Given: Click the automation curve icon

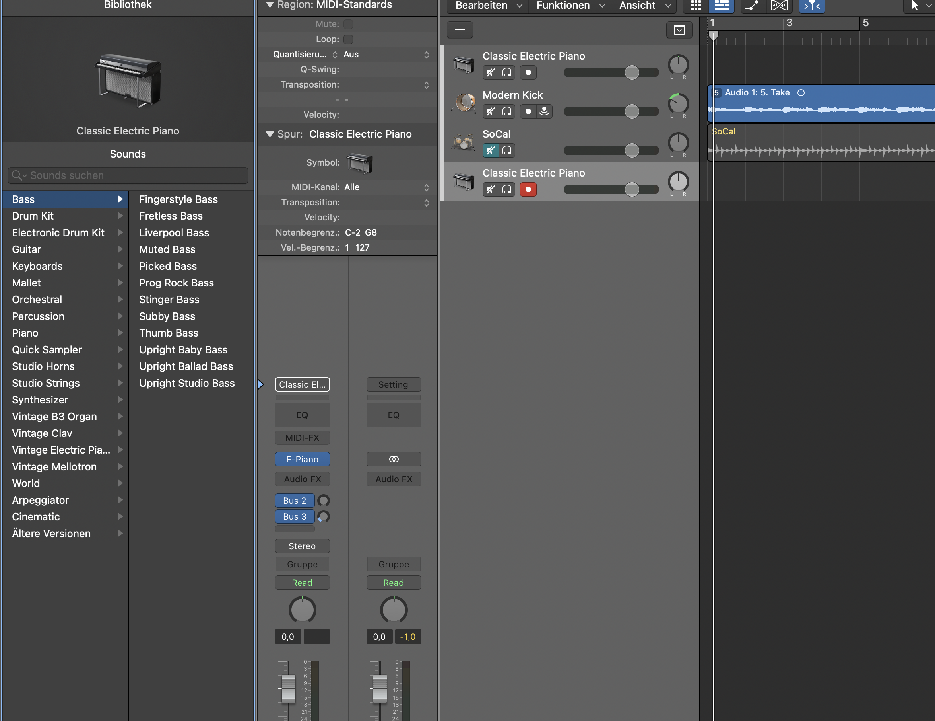Looking at the screenshot, I should point(753,6).
